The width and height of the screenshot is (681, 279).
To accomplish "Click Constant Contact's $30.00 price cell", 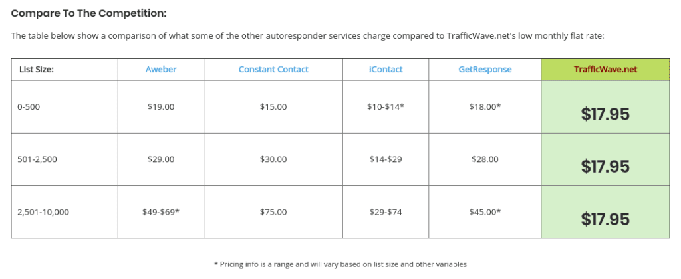I will pyautogui.click(x=273, y=159).
